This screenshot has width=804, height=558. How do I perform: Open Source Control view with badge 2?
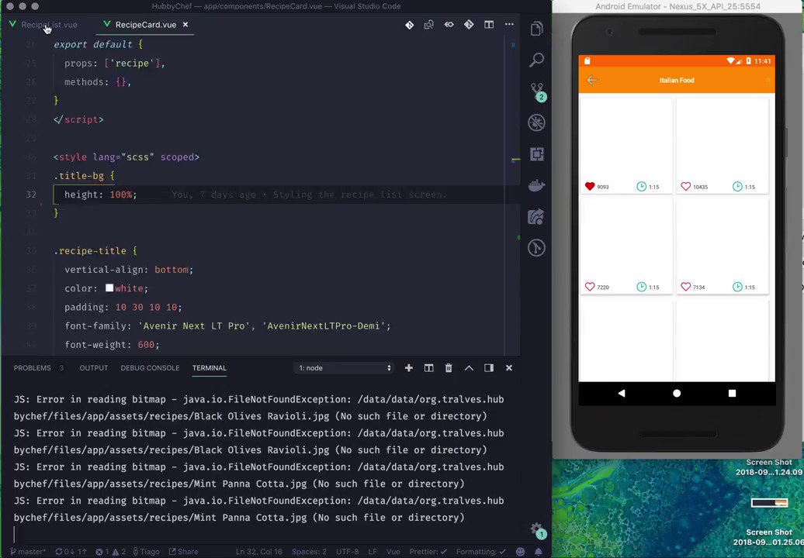537,91
